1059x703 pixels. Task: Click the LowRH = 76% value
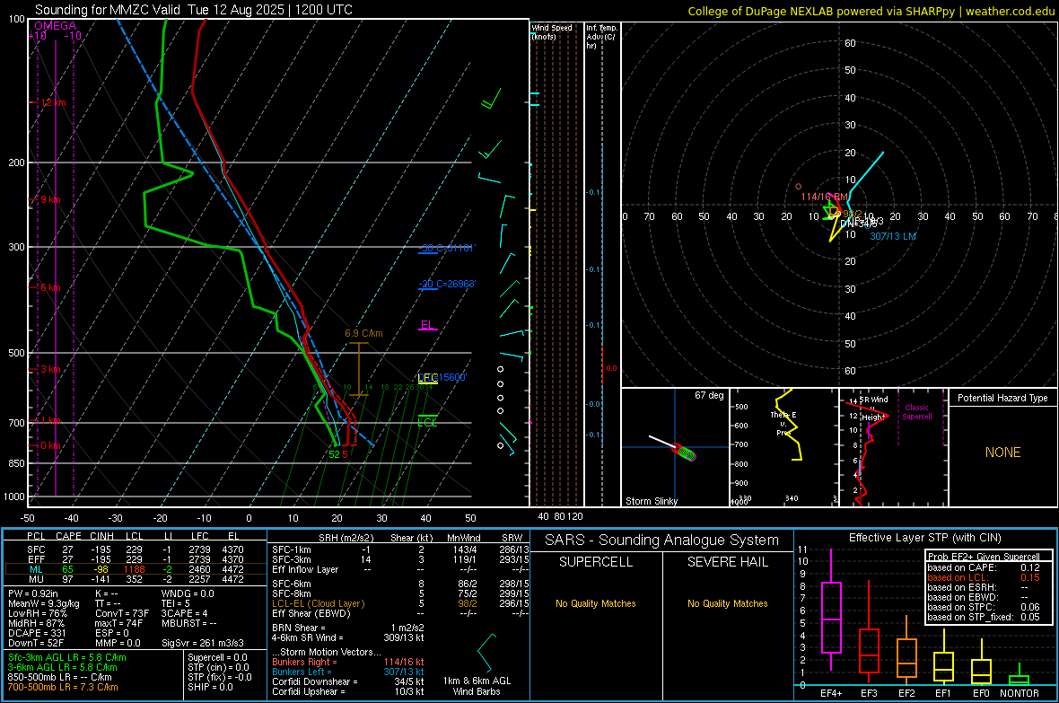37,613
